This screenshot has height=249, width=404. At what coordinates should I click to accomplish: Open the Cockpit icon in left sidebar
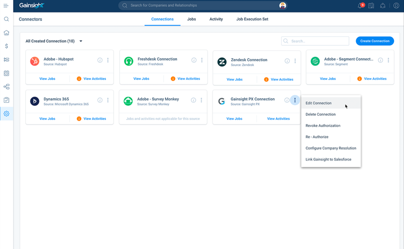click(6, 60)
